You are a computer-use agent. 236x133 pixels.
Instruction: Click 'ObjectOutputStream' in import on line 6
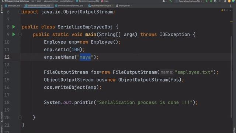[x=88, y=12]
